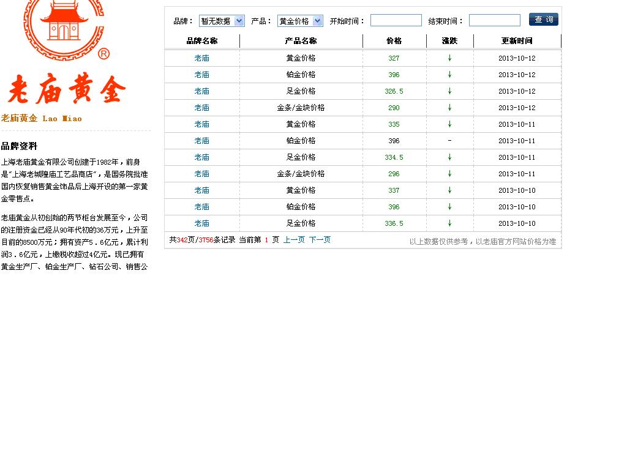Click the down arrow for 铂金价格 on 2013-10-10
627x470 pixels.
pos(449,207)
